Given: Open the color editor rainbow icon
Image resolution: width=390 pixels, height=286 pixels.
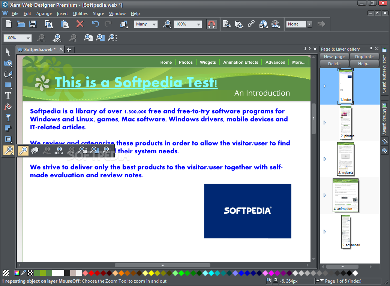Looking at the screenshot, I should coord(16,273).
